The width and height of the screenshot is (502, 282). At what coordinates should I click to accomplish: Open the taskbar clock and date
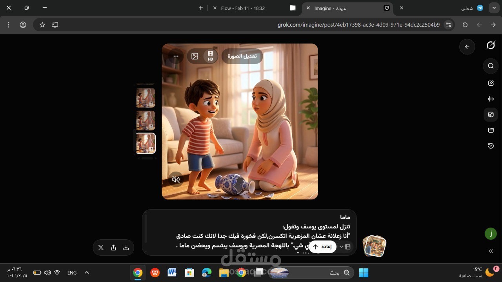pos(17,273)
